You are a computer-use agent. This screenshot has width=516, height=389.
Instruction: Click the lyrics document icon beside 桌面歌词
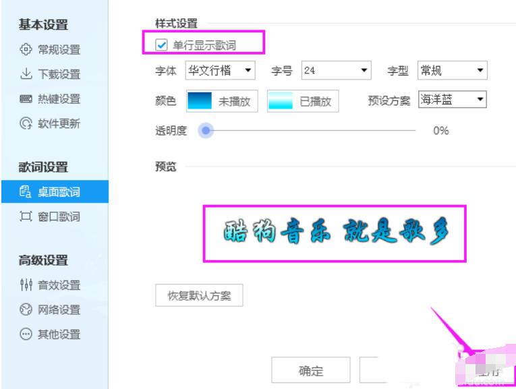point(26,191)
